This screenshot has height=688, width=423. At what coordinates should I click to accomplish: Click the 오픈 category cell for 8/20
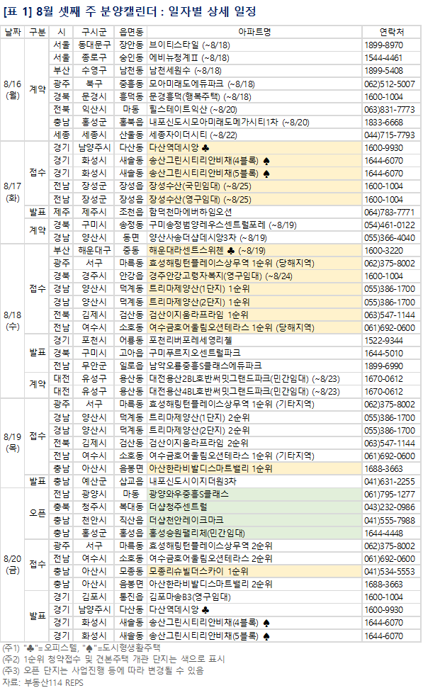(38, 513)
